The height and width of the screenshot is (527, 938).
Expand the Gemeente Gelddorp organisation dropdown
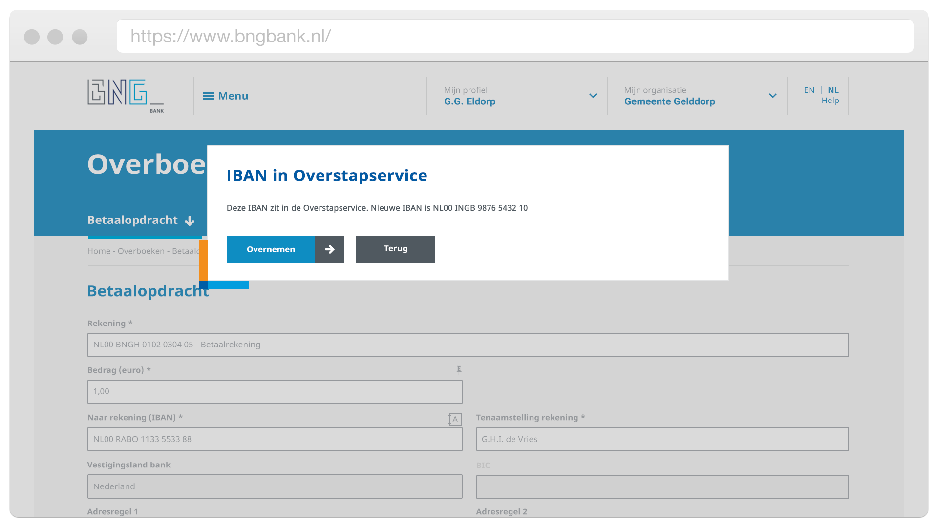[x=772, y=96]
